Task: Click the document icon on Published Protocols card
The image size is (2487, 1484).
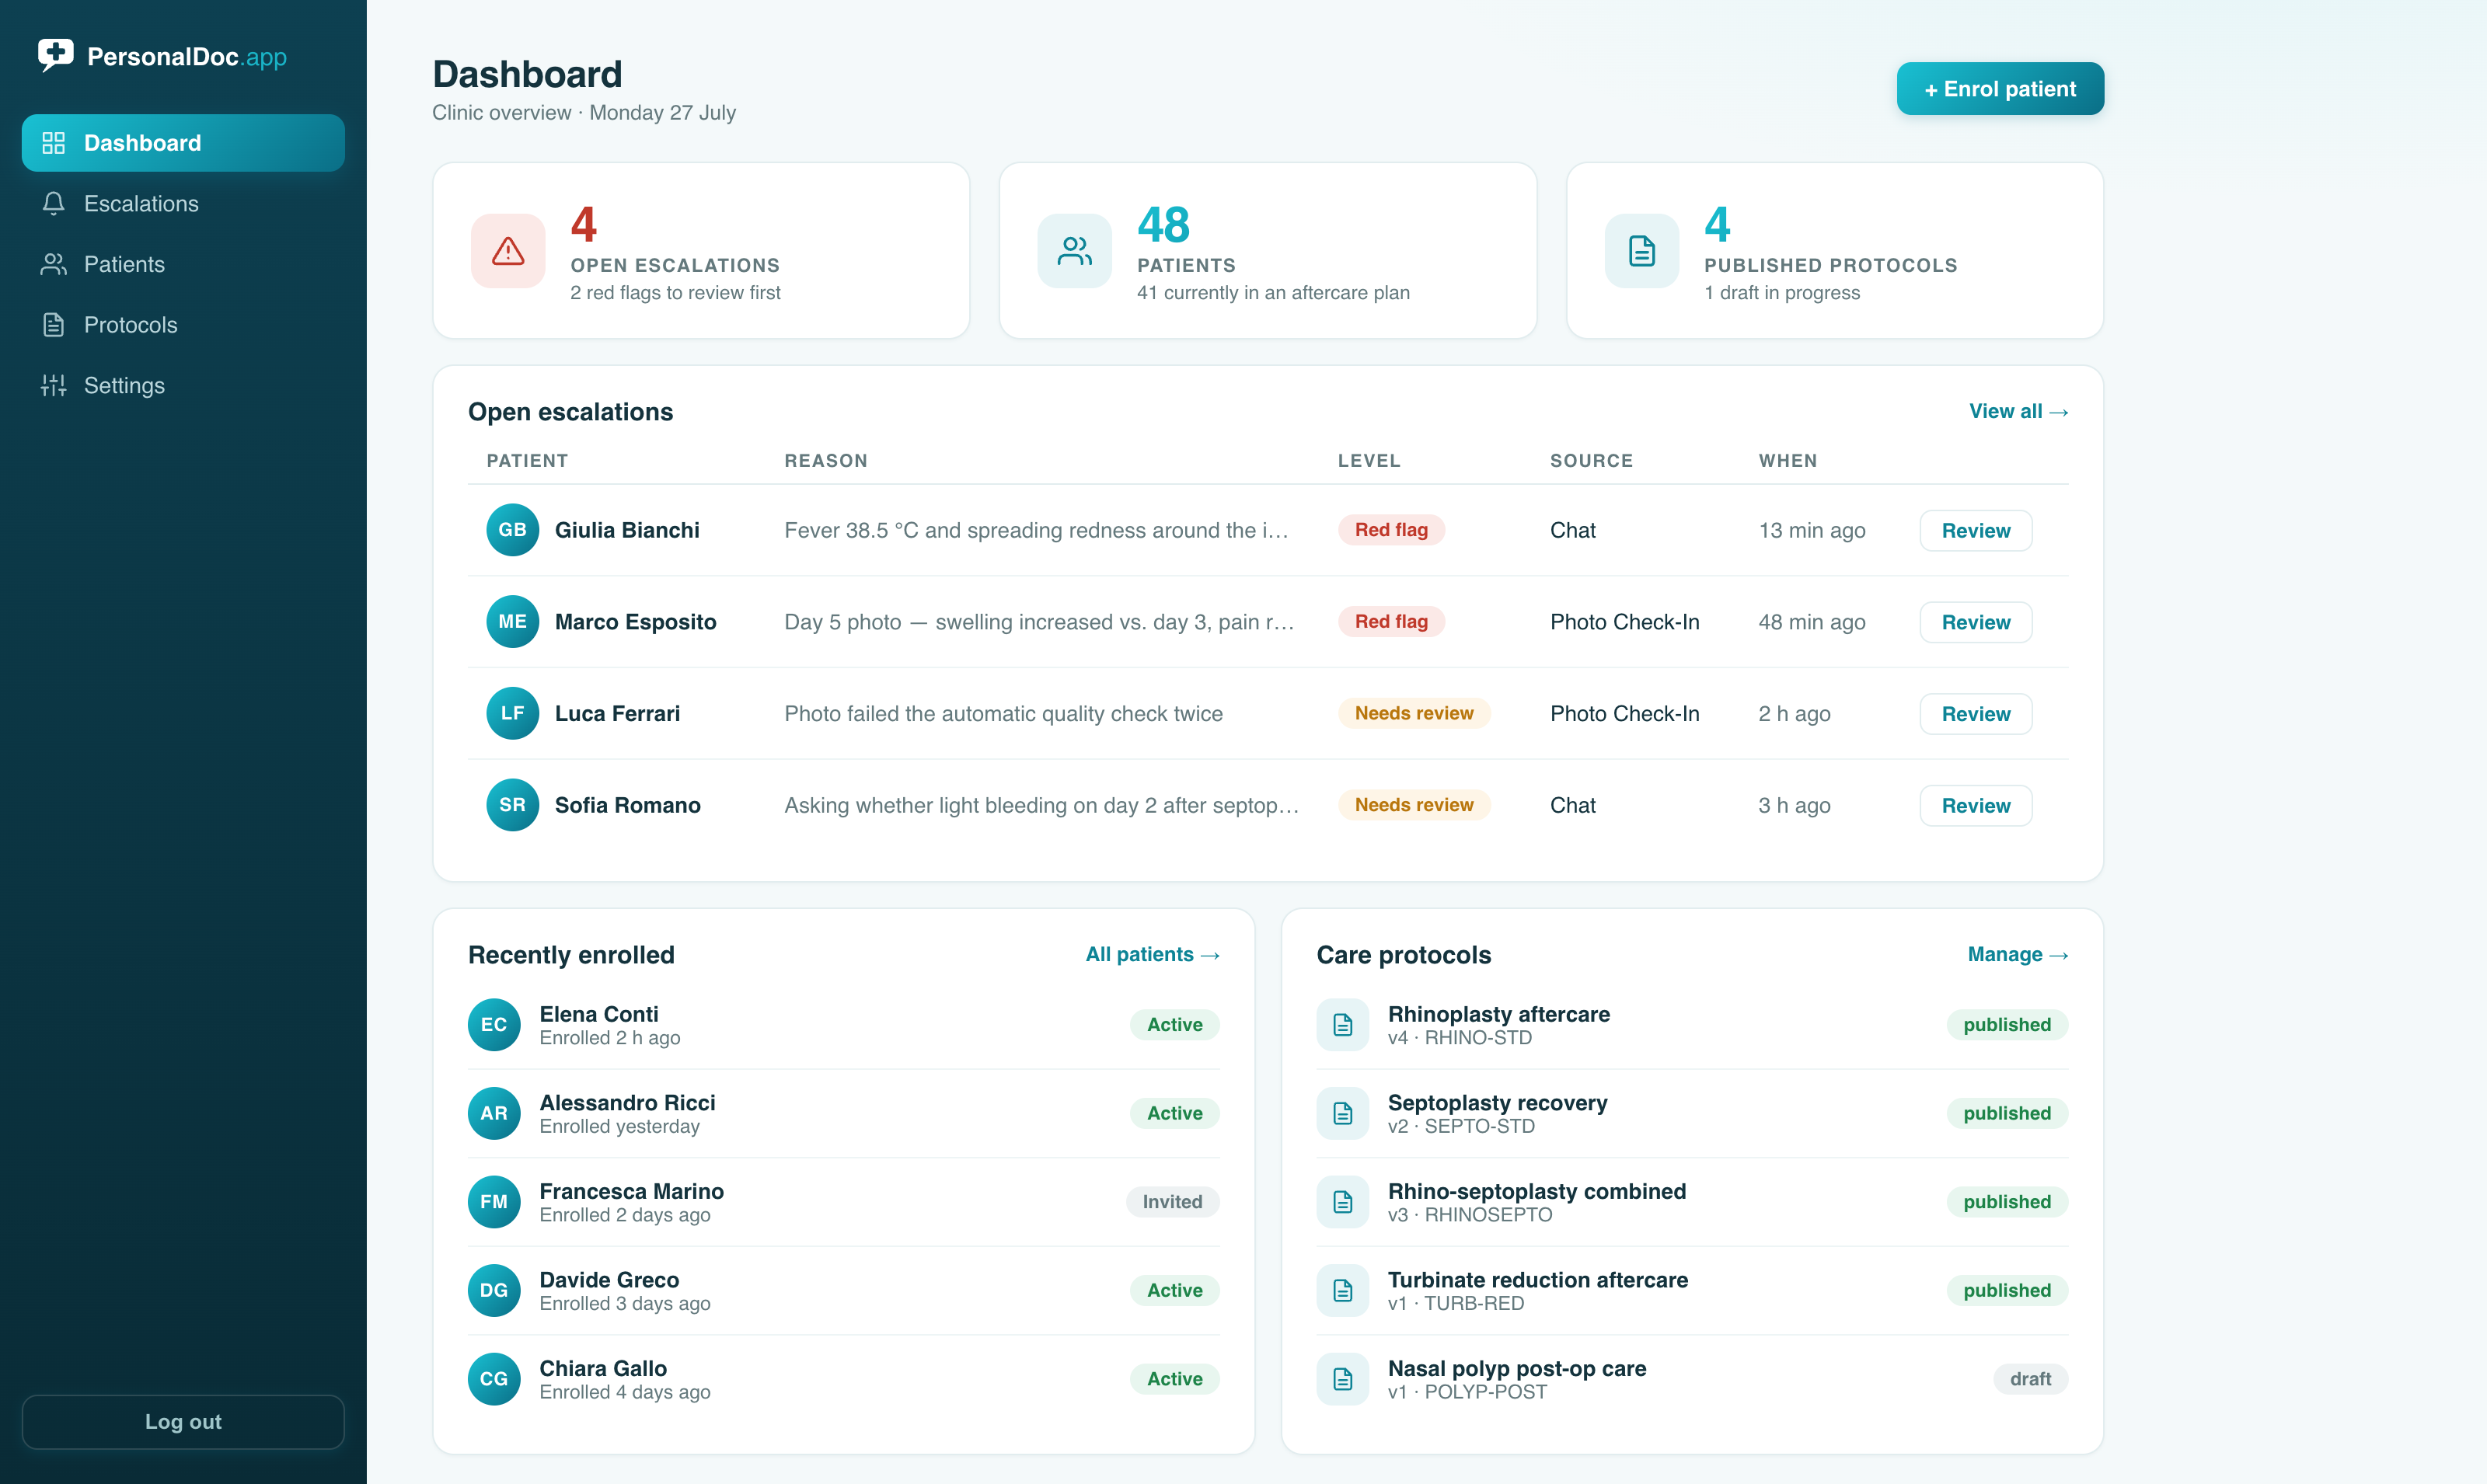Action: coord(1641,251)
